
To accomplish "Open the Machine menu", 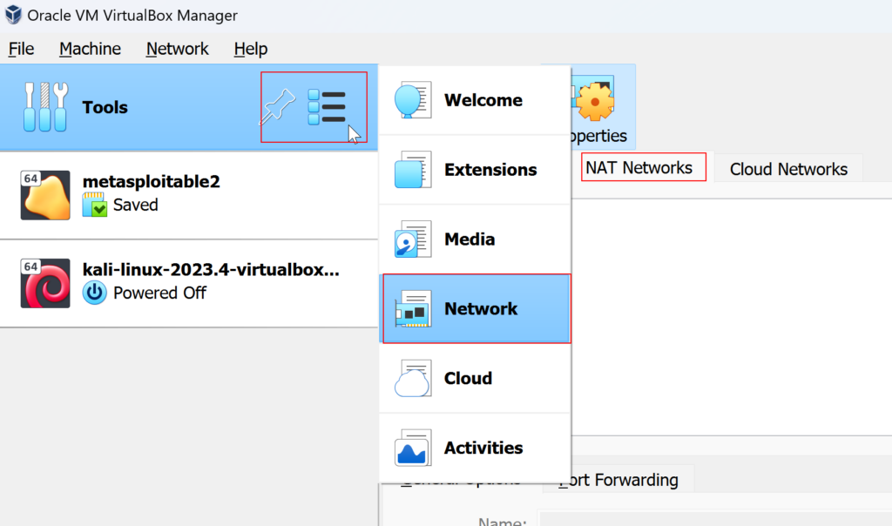I will click(x=90, y=49).
